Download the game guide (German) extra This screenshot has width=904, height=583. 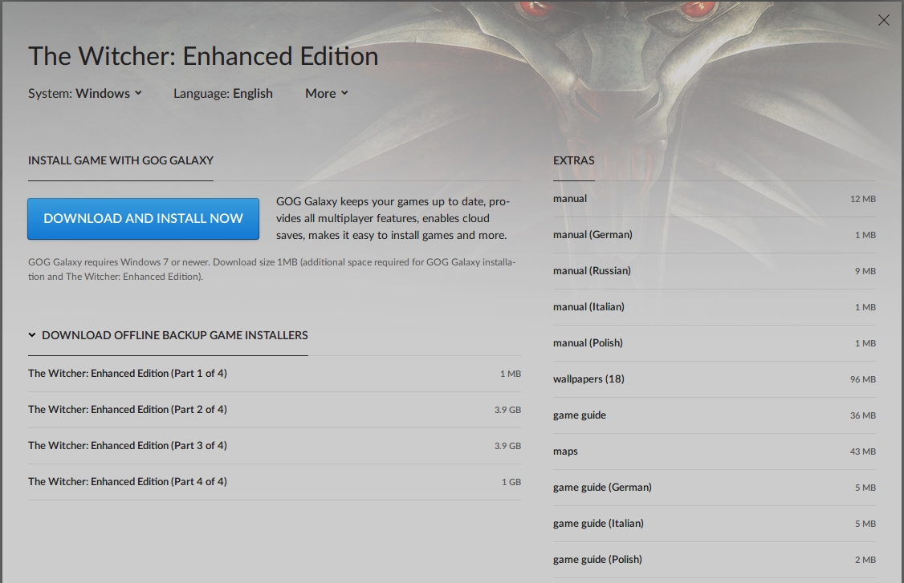tap(715, 488)
